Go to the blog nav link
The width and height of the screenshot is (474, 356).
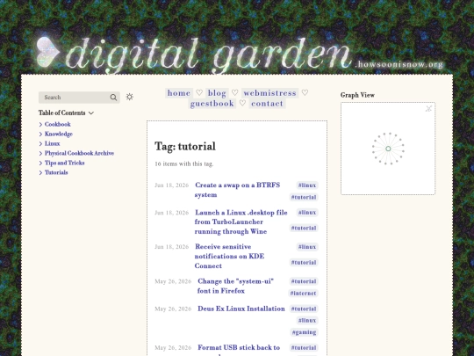click(217, 93)
